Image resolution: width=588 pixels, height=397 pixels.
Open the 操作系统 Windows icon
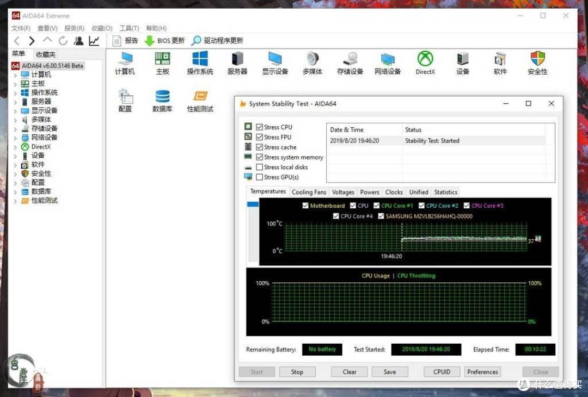(200, 59)
